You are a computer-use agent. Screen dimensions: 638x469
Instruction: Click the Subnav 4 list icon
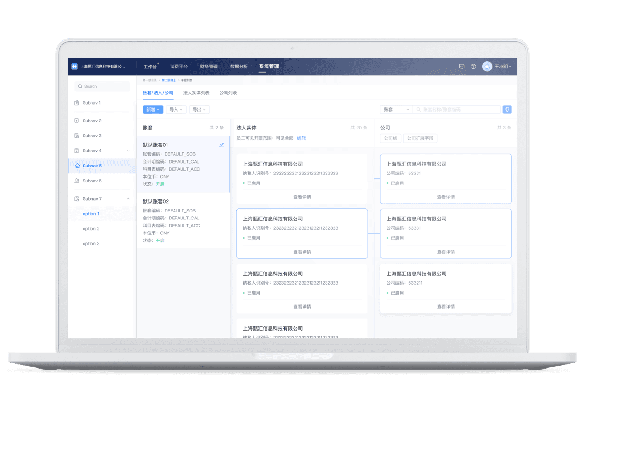pos(76,151)
